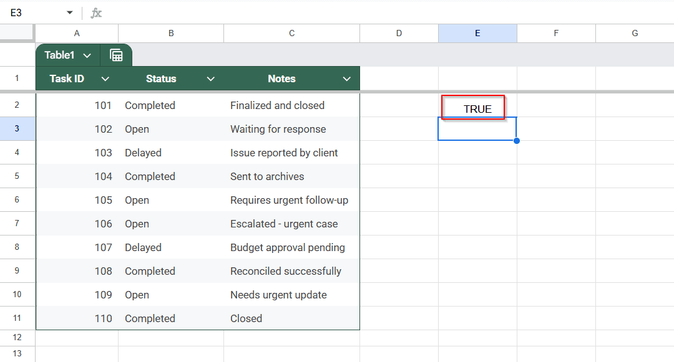
Task: Click the Notes header cell text
Action: [281, 79]
